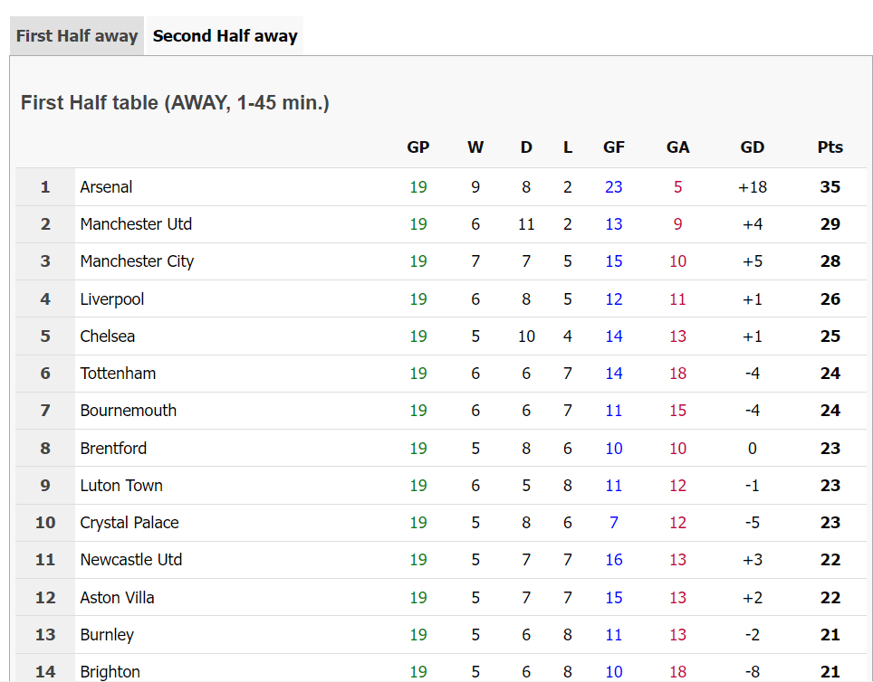Click Luton Town in the table

(x=121, y=486)
